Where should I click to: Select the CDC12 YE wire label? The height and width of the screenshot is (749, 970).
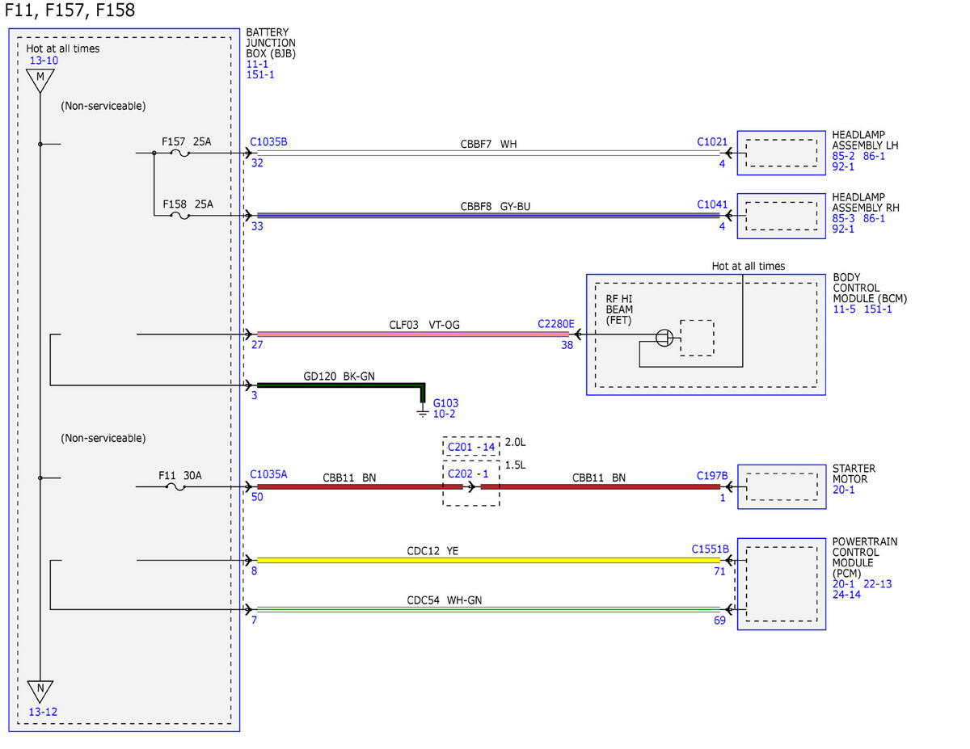click(432, 551)
